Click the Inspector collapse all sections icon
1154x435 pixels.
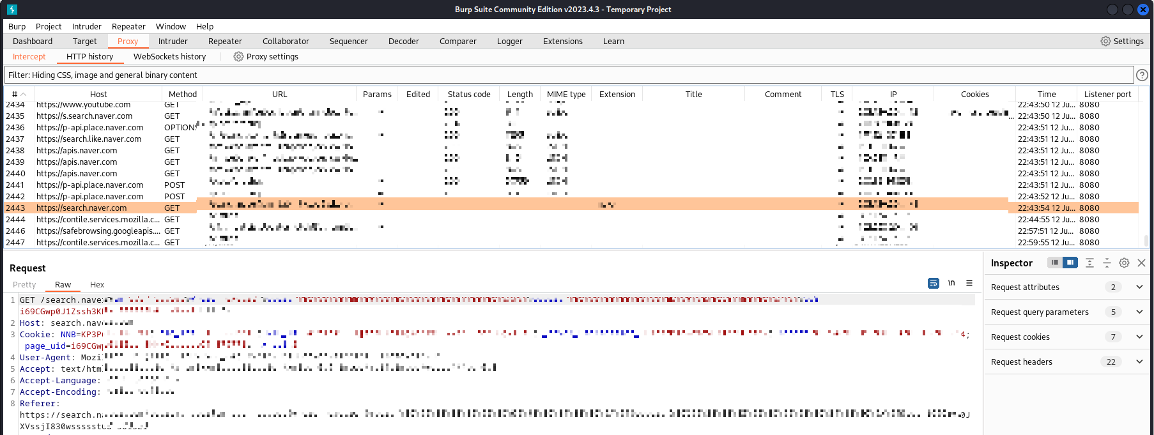point(1107,263)
